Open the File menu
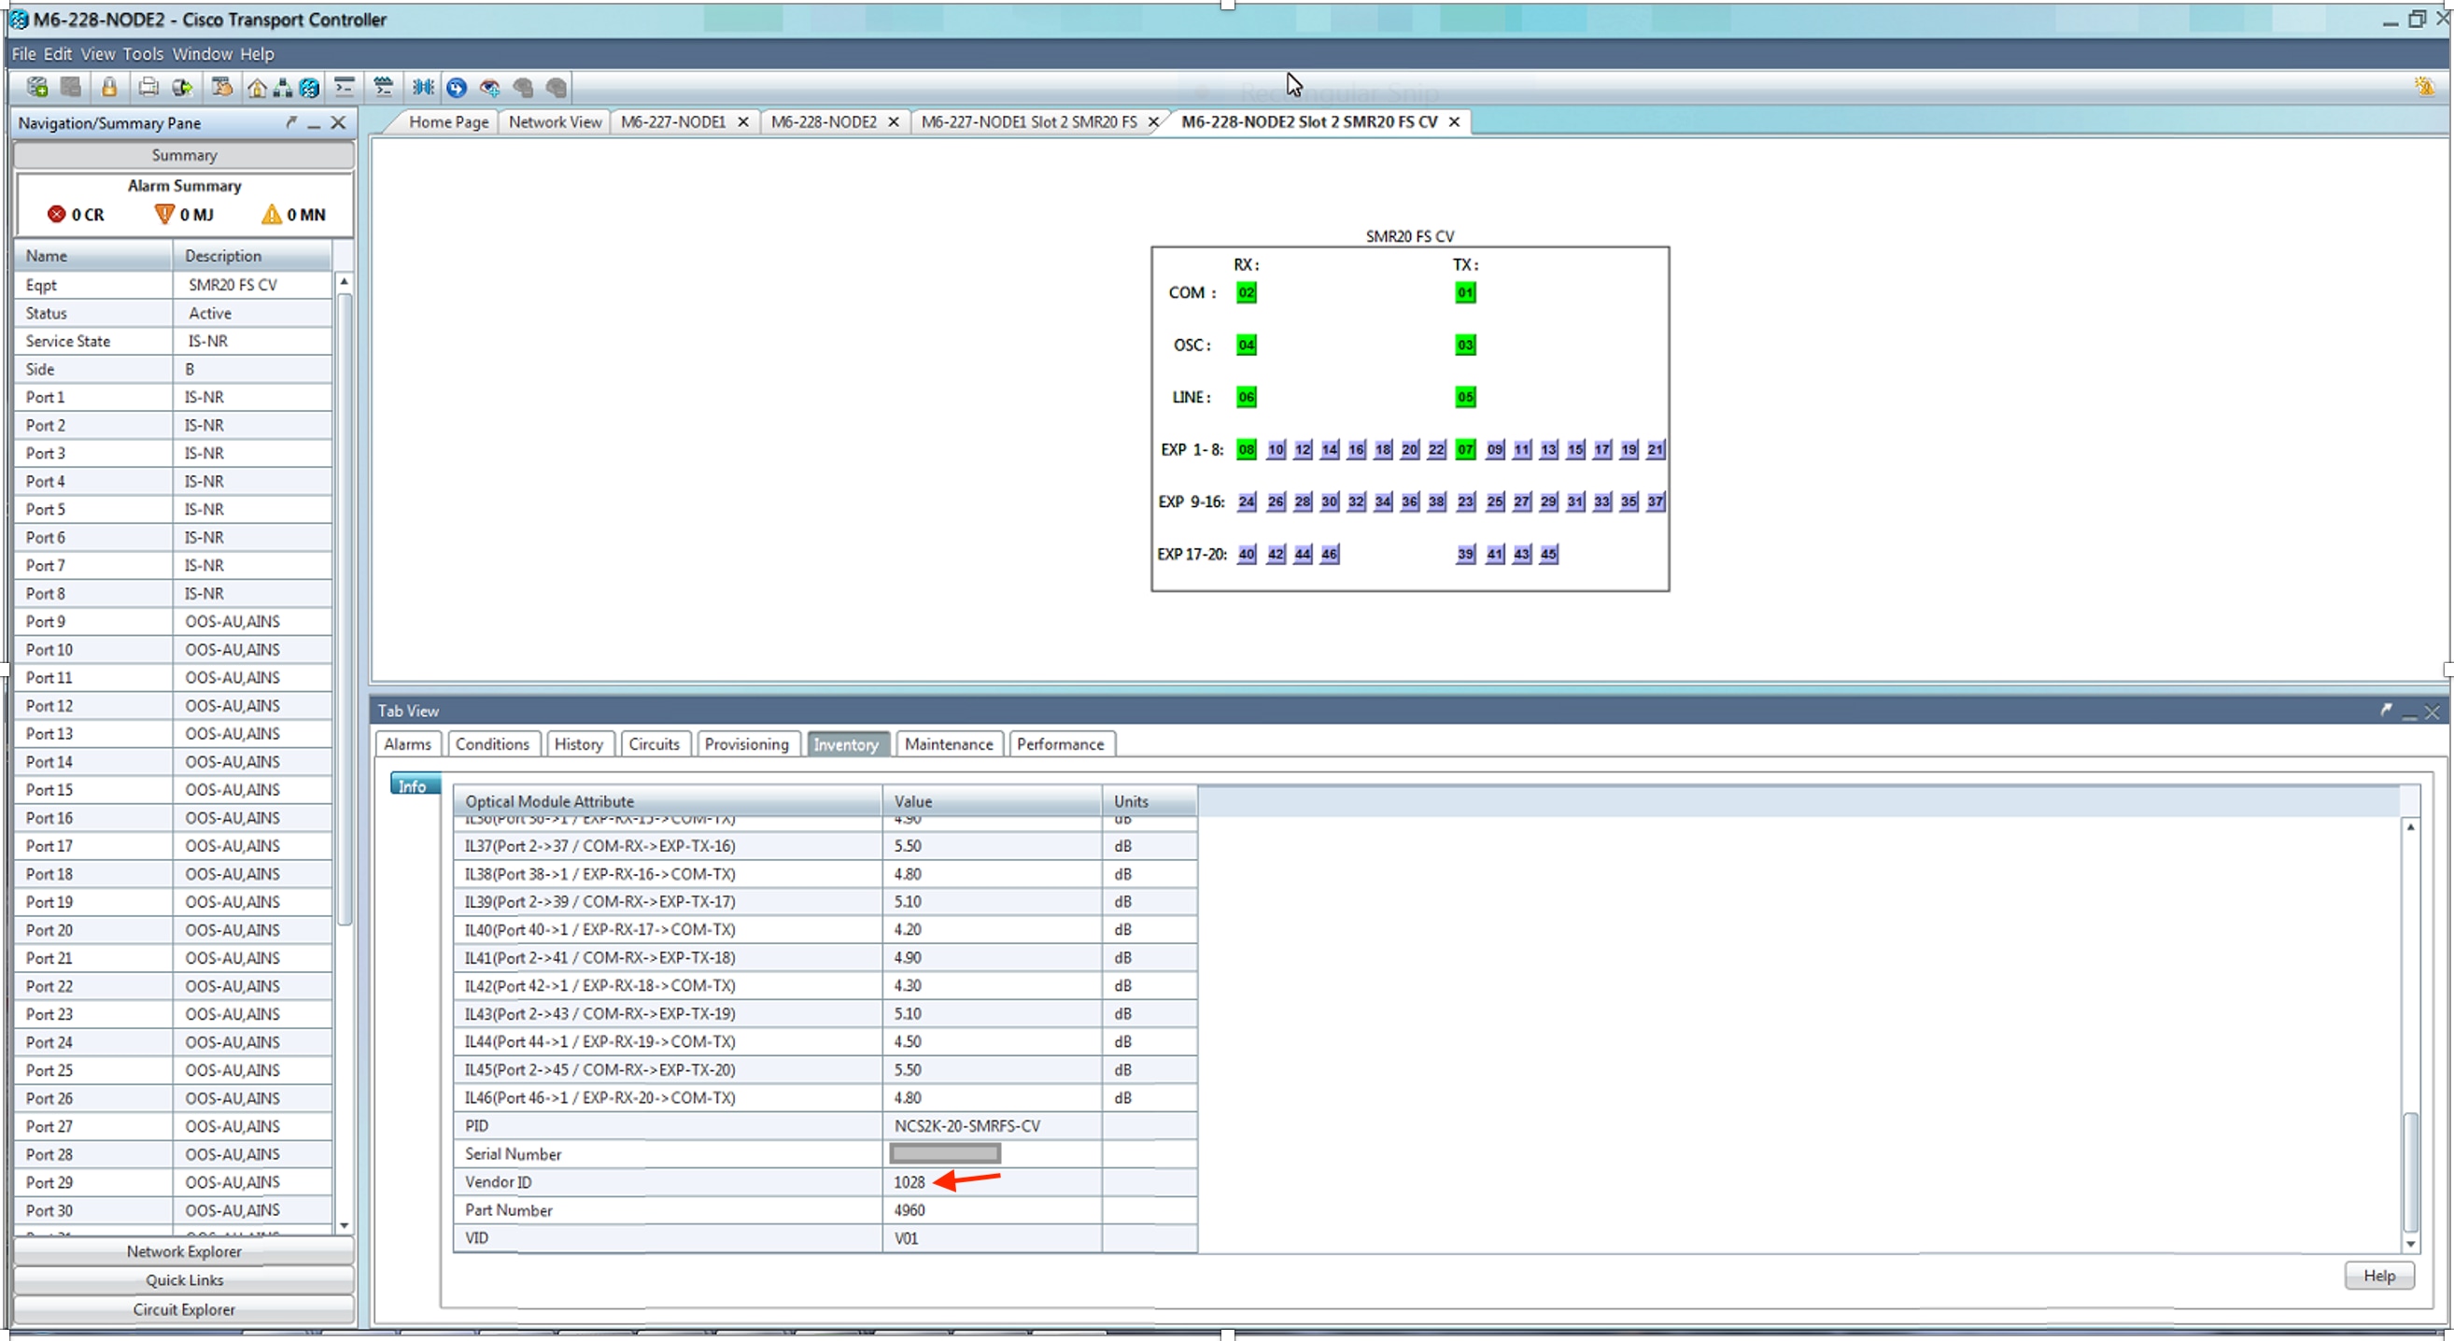This screenshot has height=1341, width=2454. click(x=22, y=54)
